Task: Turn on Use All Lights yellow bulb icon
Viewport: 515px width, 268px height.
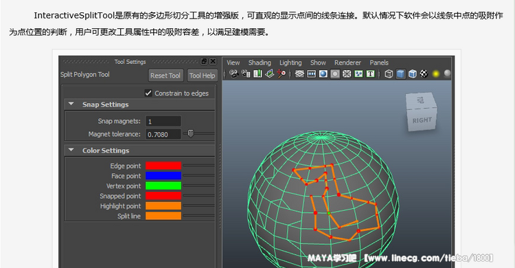Action: (x=436, y=74)
